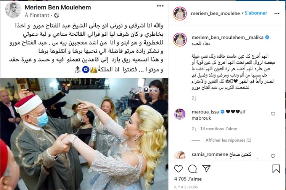Like samia_rommene's comment heart
The height and width of the screenshot is (190, 286).
(x=273, y=156)
